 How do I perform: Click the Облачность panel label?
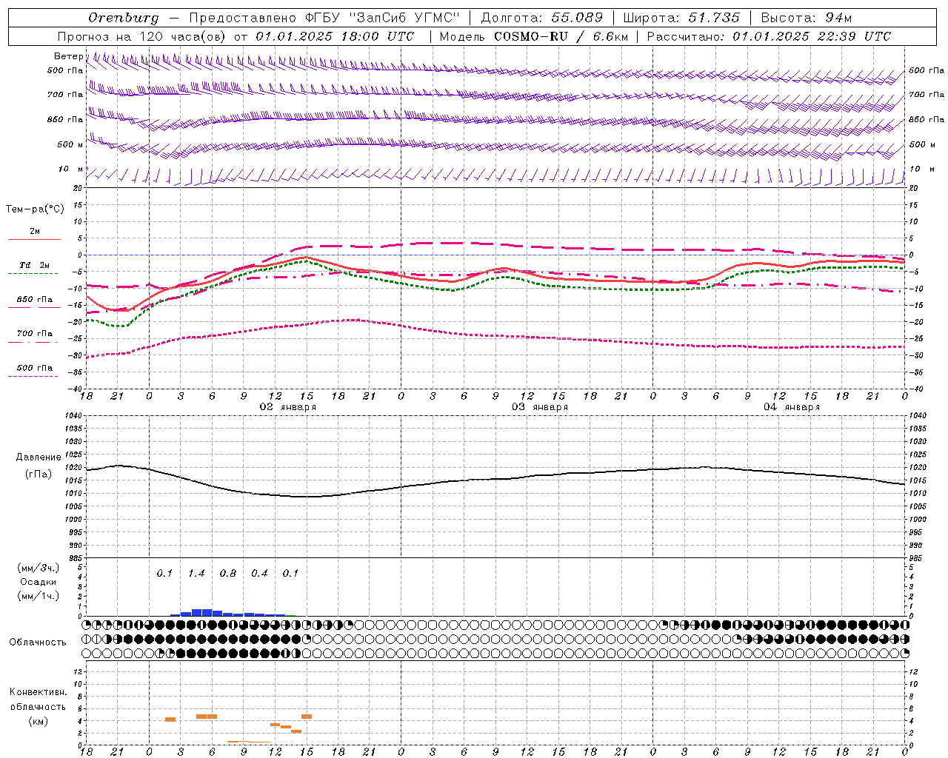pos(38,642)
